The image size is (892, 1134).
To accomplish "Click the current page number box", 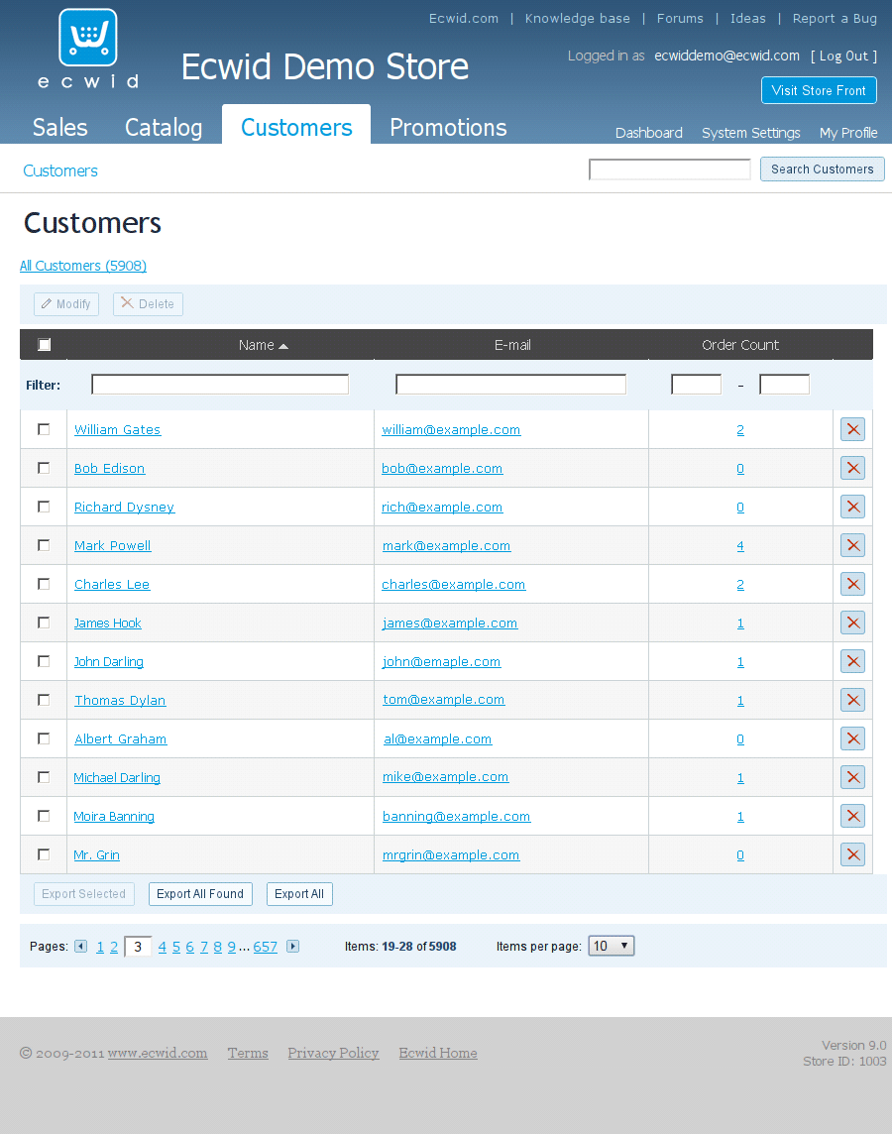I will click(138, 946).
